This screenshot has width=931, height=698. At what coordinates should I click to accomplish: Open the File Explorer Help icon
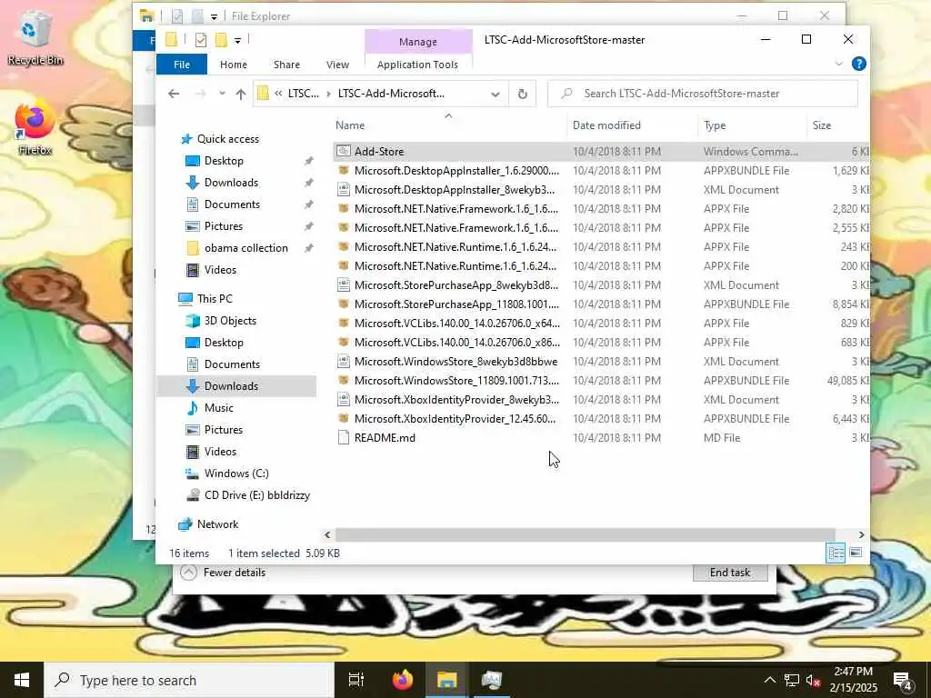tap(858, 64)
